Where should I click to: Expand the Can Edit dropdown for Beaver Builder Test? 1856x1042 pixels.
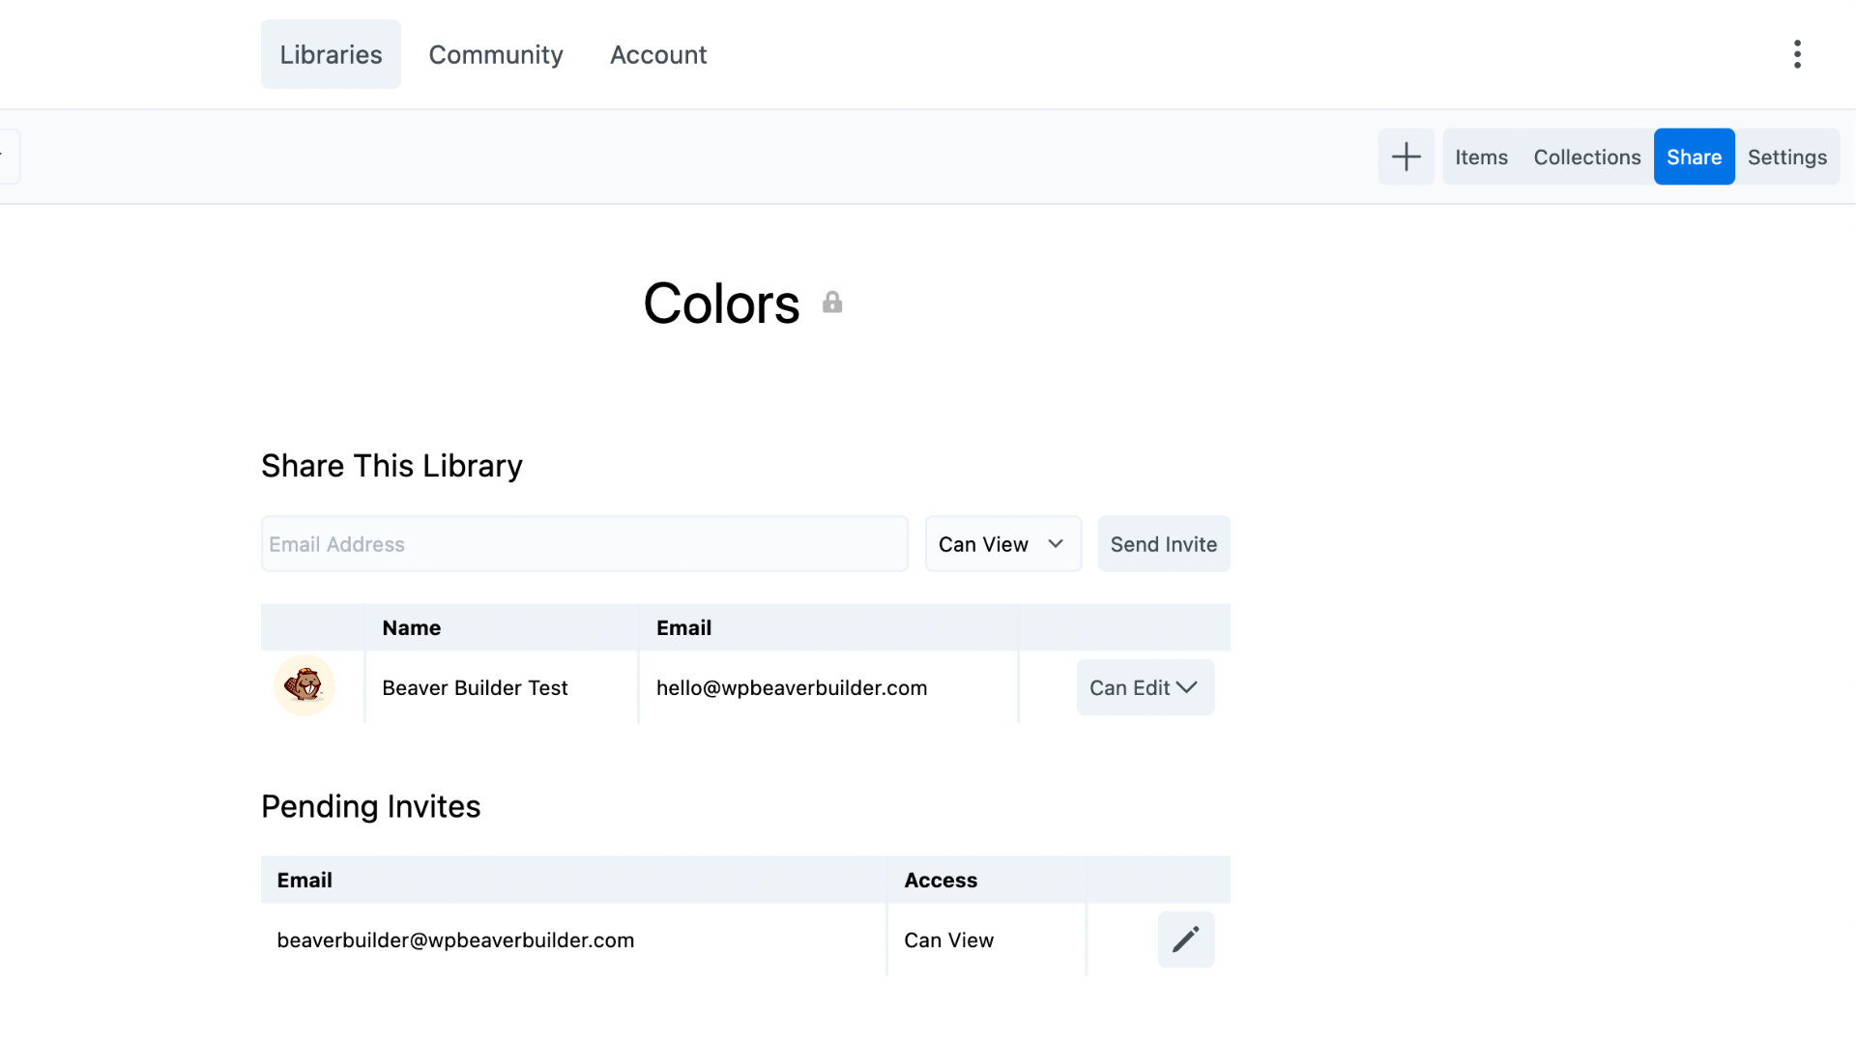[1145, 687]
